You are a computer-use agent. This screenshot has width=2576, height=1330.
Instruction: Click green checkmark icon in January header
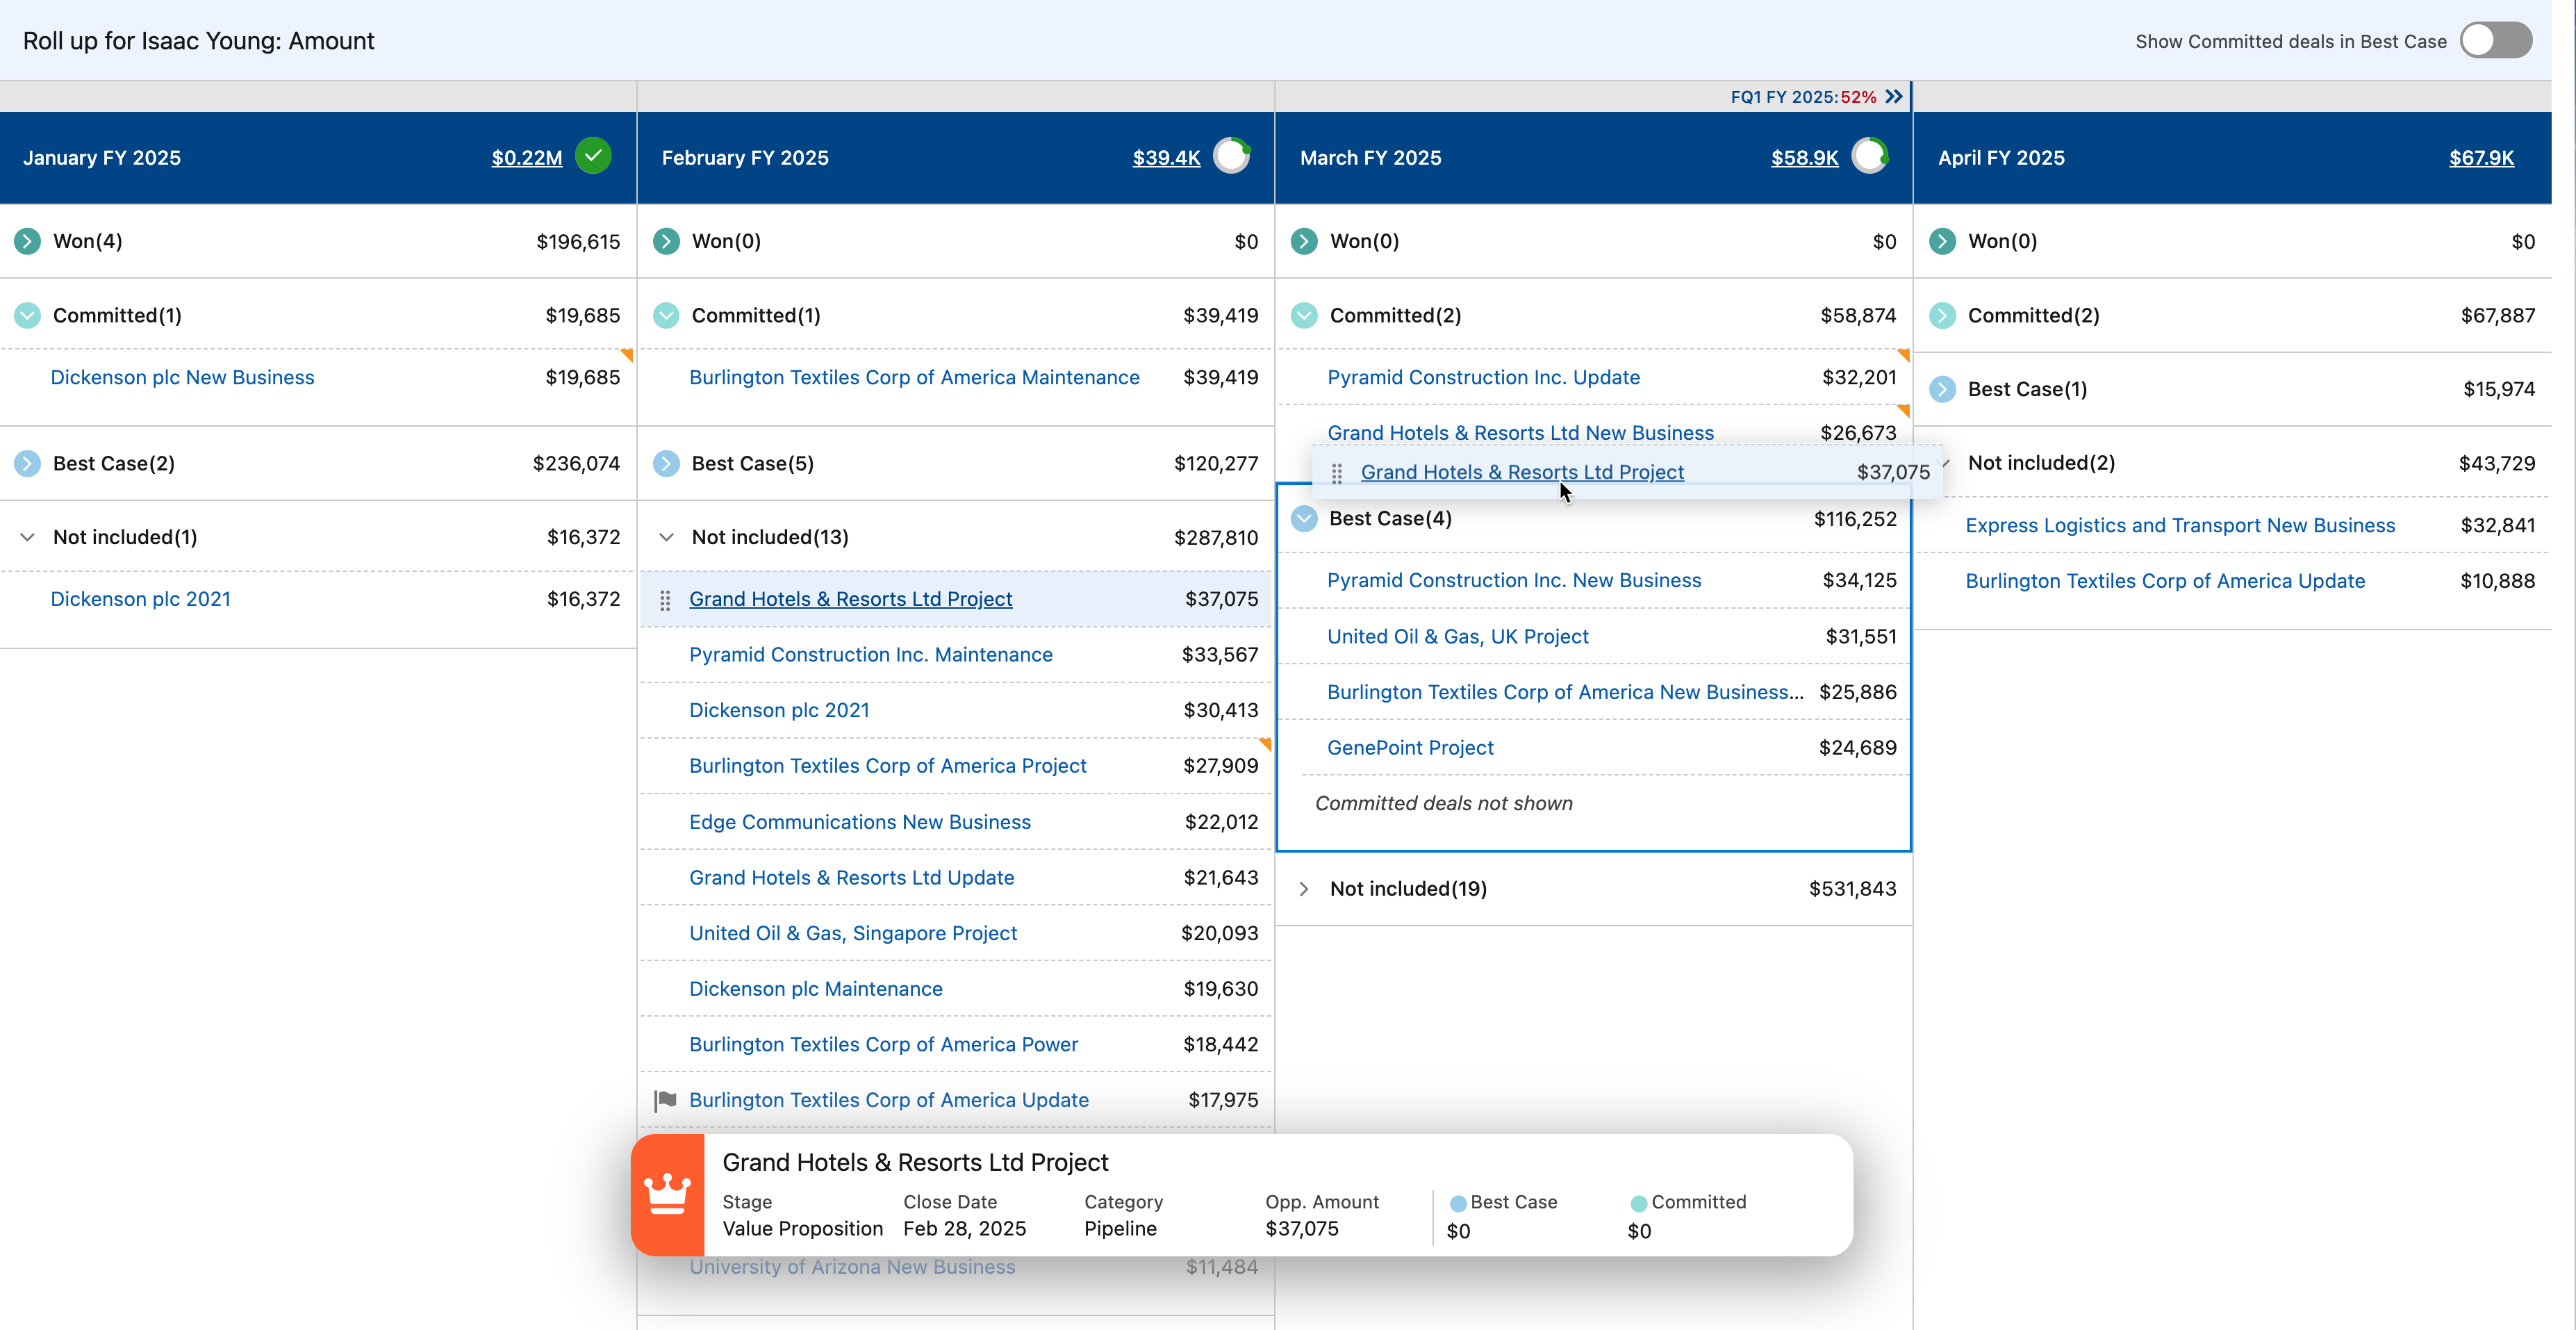(x=593, y=156)
